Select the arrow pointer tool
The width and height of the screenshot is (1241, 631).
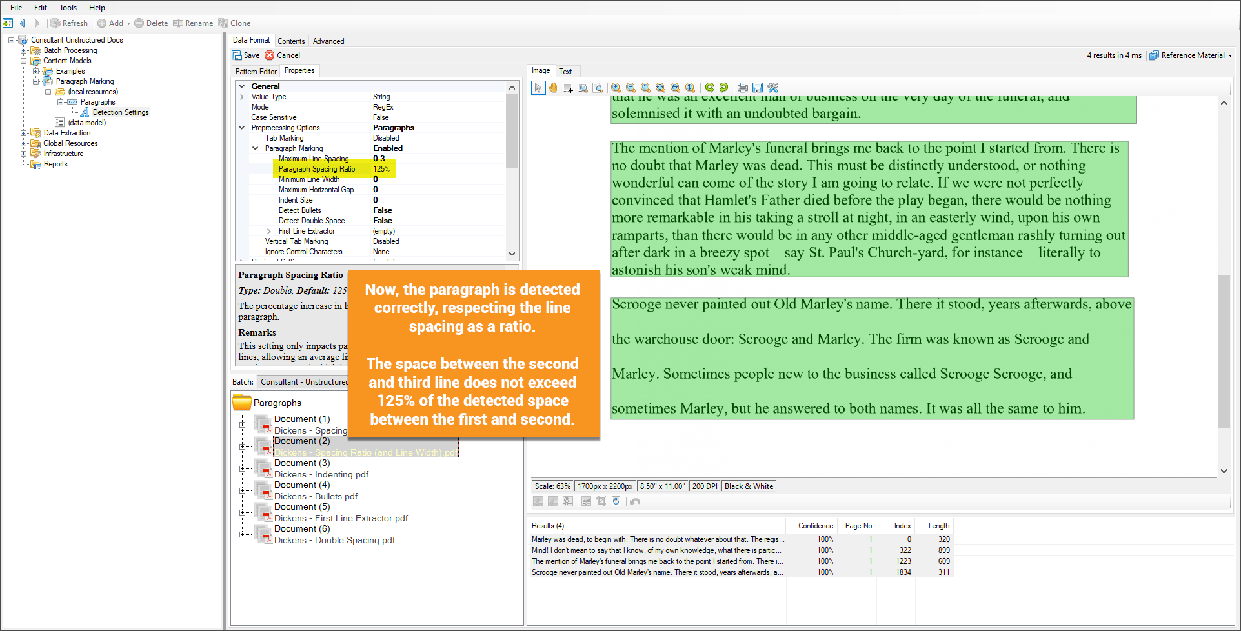pyautogui.click(x=538, y=88)
